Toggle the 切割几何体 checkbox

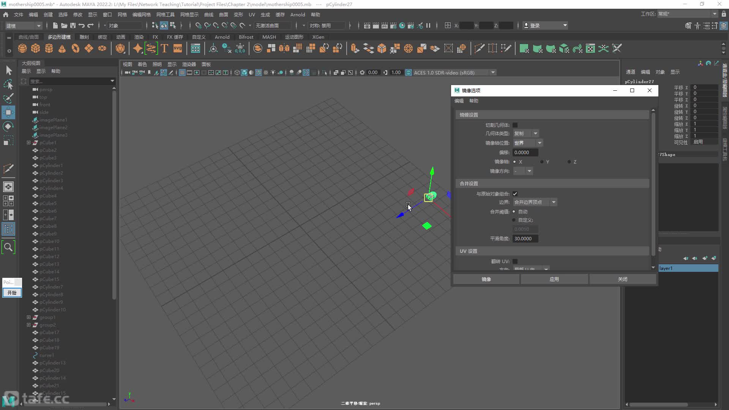(515, 125)
